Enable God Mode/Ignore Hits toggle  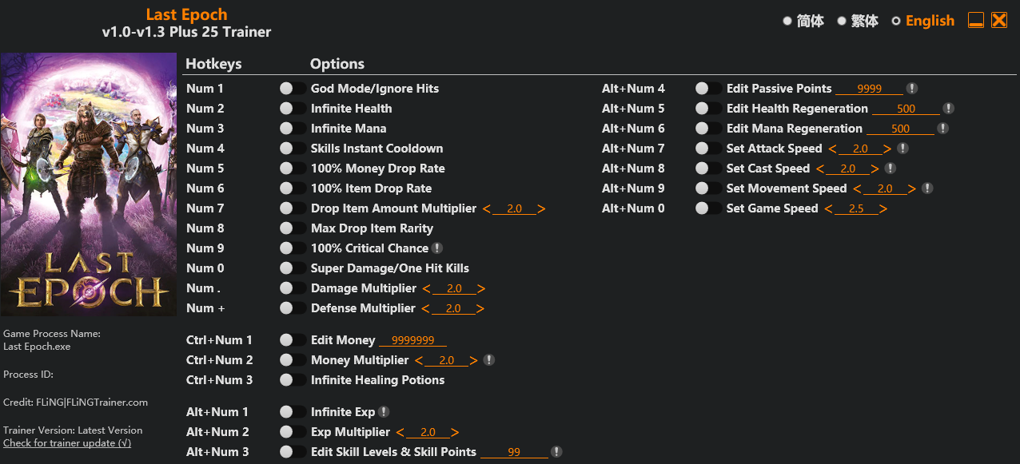point(293,89)
